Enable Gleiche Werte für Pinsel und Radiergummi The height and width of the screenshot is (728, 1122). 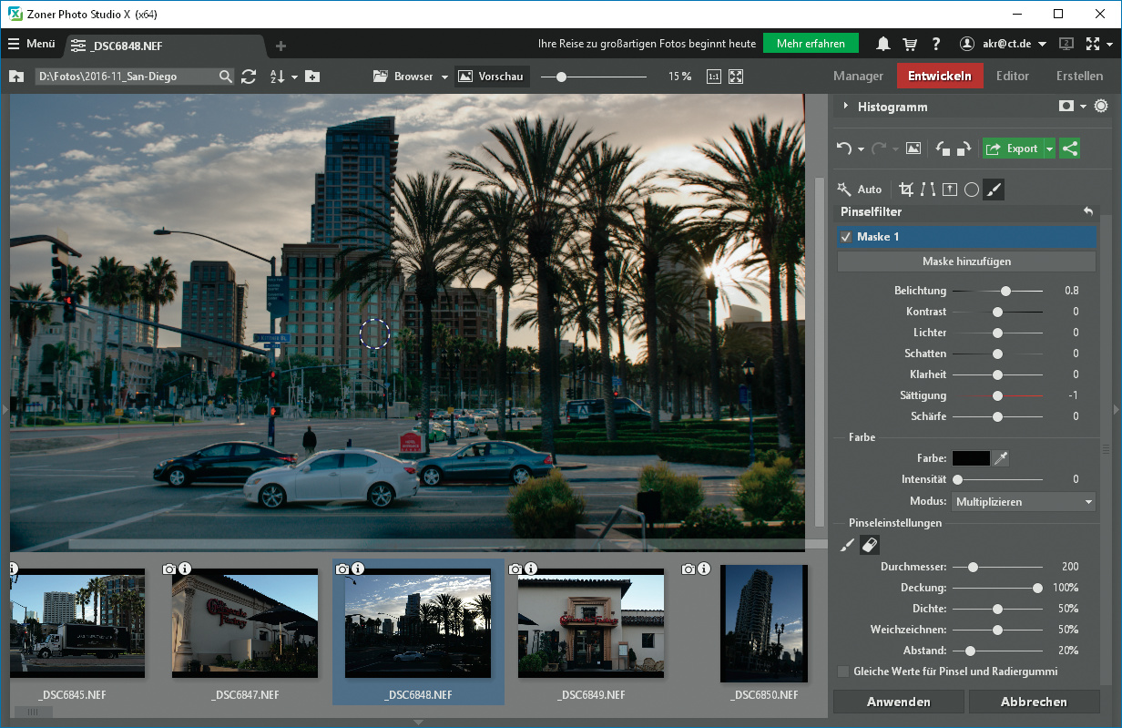tap(842, 672)
